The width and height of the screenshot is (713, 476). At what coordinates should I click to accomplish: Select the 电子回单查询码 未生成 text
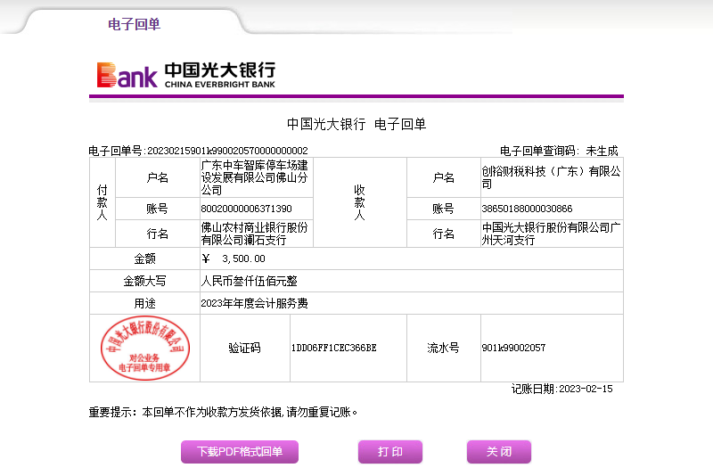[559, 151]
